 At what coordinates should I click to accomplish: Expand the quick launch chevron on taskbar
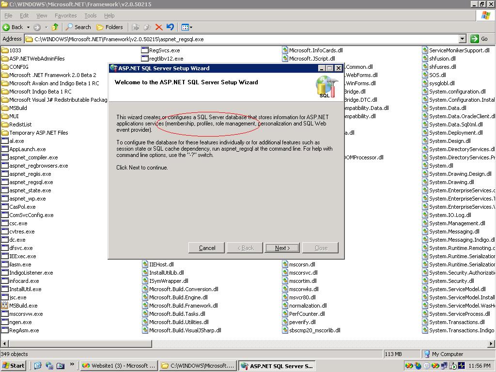coord(72,364)
